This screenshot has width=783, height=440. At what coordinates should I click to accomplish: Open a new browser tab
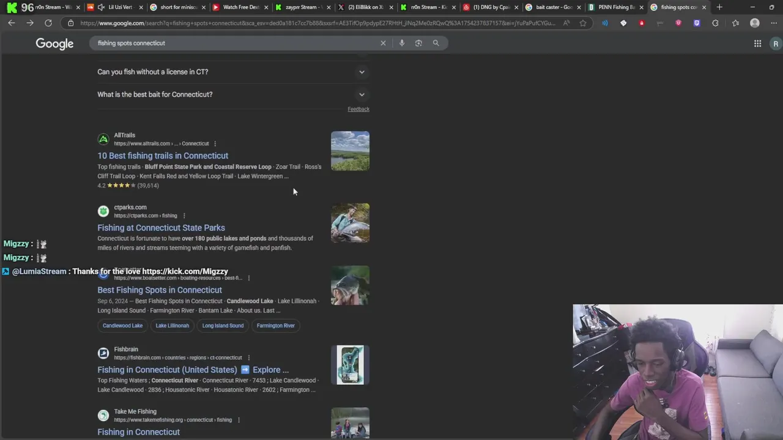[x=719, y=7]
